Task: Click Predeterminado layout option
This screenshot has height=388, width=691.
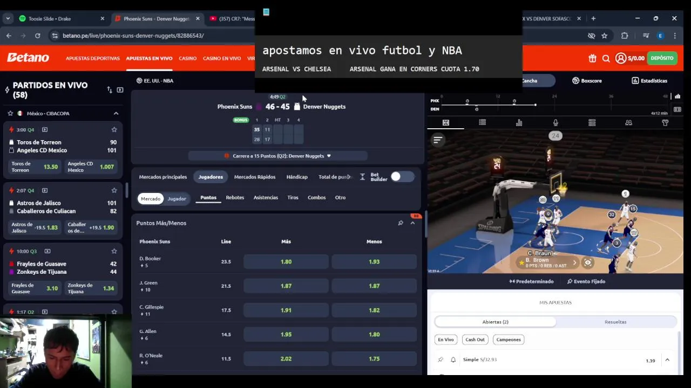Action: (531, 281)
